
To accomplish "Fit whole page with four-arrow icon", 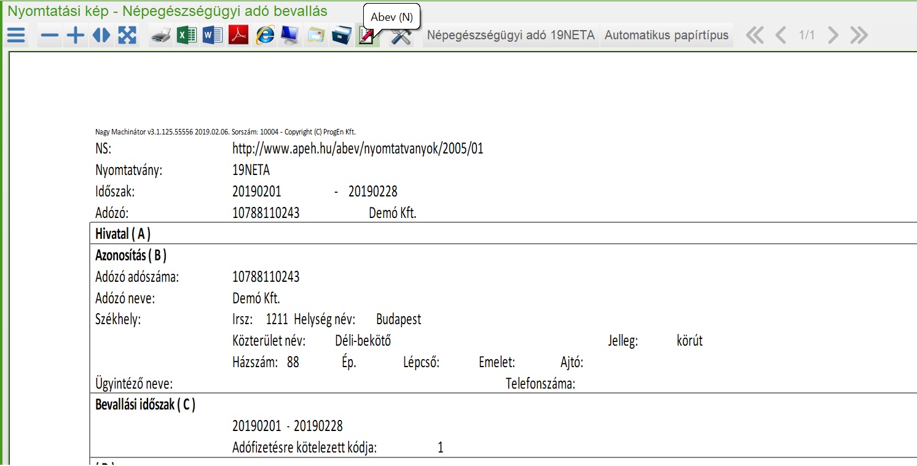I will coord(127,36).
